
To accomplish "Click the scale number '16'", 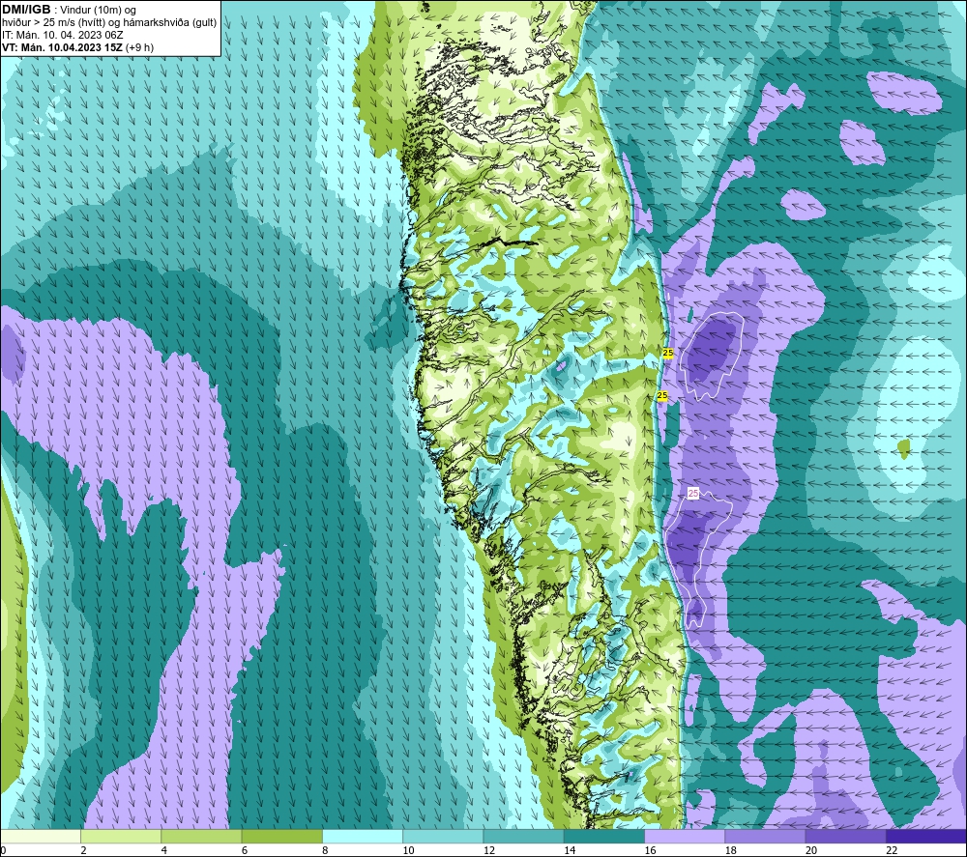I will coord(650,850).
